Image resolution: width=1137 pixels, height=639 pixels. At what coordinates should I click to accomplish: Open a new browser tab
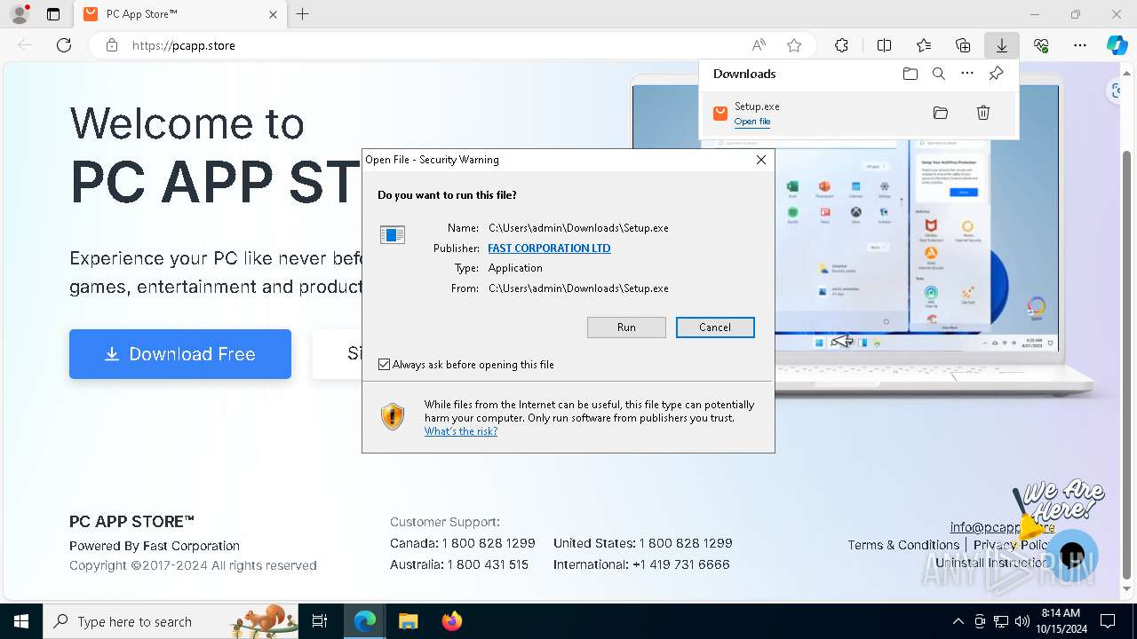pyautogui.click(x=302, y=14)
